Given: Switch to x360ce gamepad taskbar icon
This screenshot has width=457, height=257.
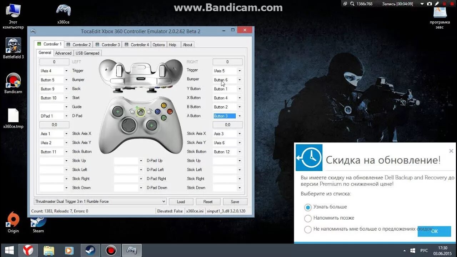Looking at the screenshot, I should (x=132, y=250).
